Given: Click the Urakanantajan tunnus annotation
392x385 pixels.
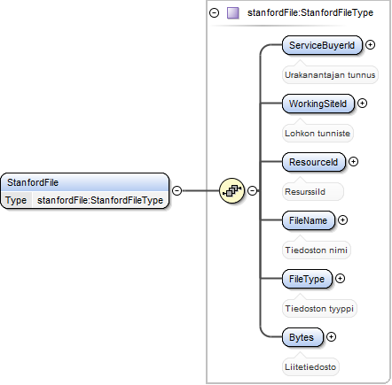Looking at the screenshot, I should click(x=330, y=75).
